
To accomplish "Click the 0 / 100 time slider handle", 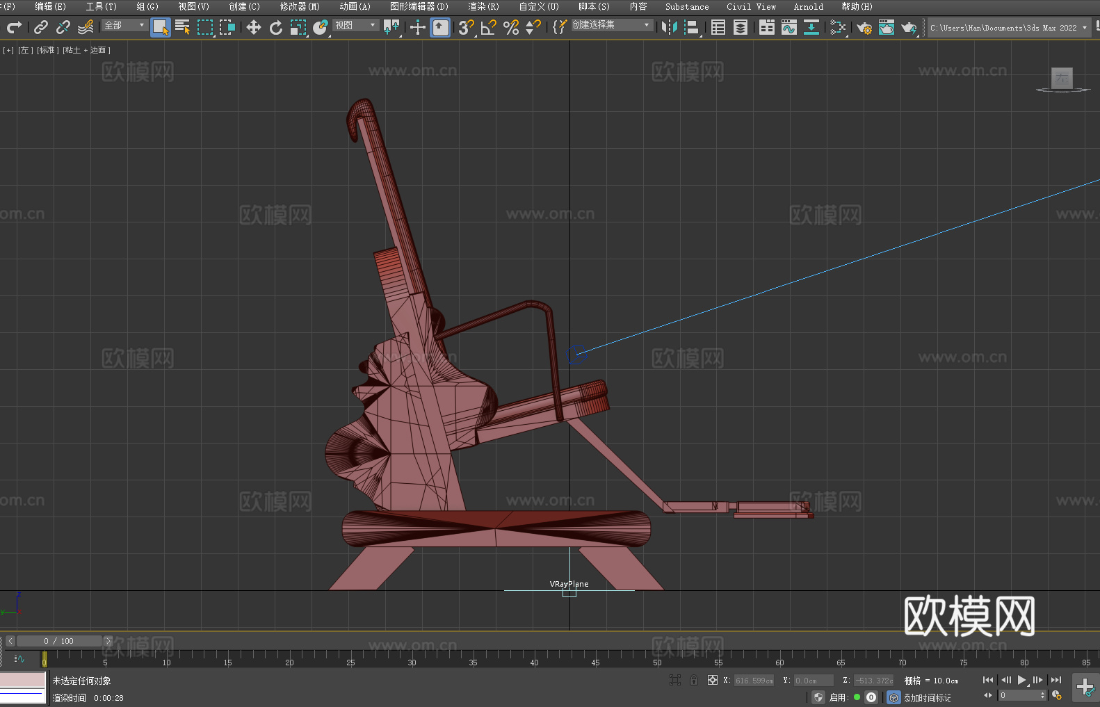I will coord(59,641).
